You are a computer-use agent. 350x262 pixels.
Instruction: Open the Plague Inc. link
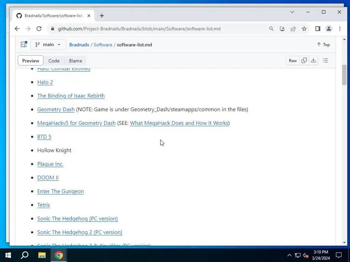click(50, 164)
